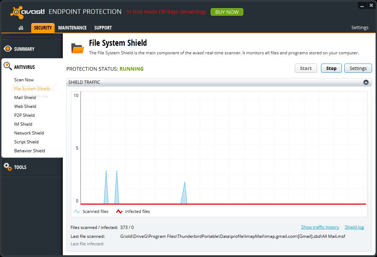Click the 'Scanned files' legend label
Screen dimensions: 377x257
tap(95, 212)
